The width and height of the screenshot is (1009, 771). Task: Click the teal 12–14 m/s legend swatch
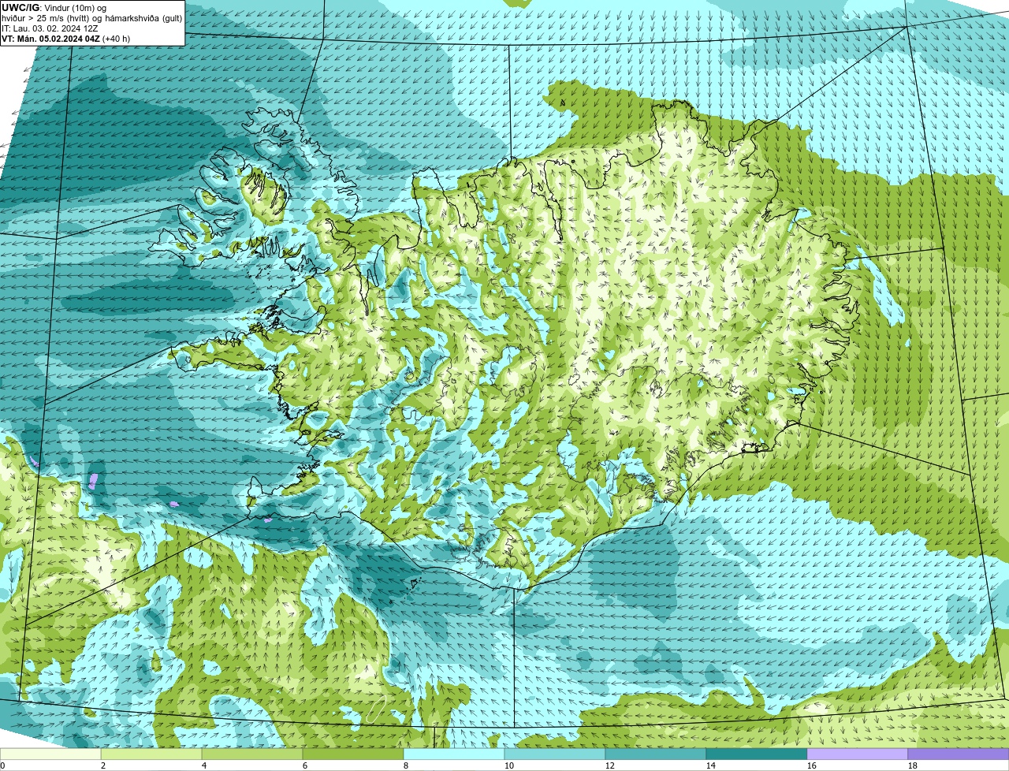pyautogui.click(x=656, y=754)
